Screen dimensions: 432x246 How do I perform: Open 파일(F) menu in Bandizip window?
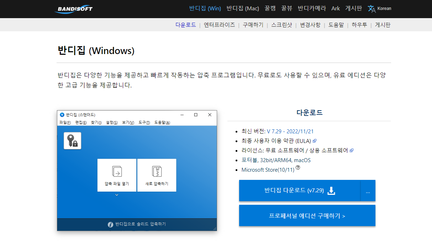click(x=65, y=122)
